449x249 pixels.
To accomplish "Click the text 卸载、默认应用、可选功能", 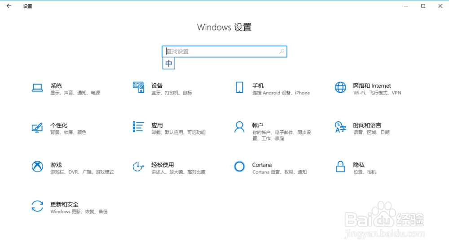I will tap(178, 132).
